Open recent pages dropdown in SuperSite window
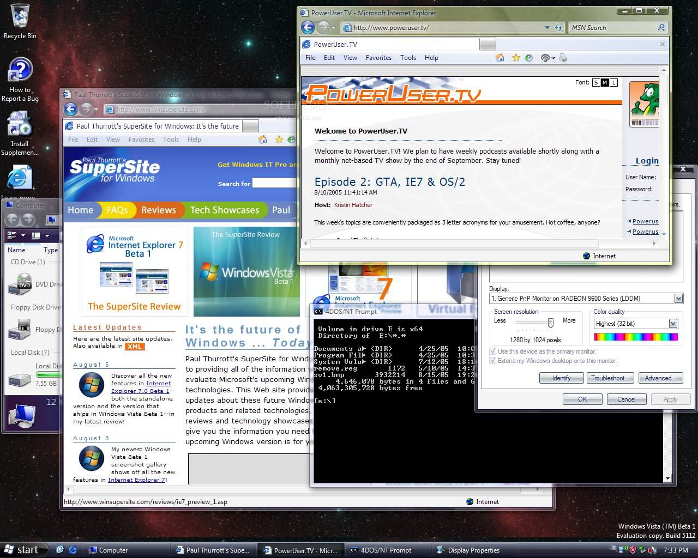Image resolution: width=698 pixels, height=558 pixels. pyautogui.click(x=96, y=110)
